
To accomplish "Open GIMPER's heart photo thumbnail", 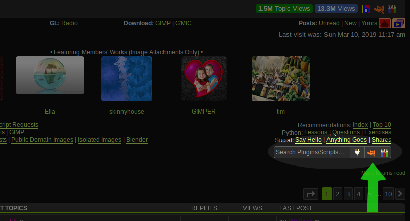I will (x=203, y=79).
